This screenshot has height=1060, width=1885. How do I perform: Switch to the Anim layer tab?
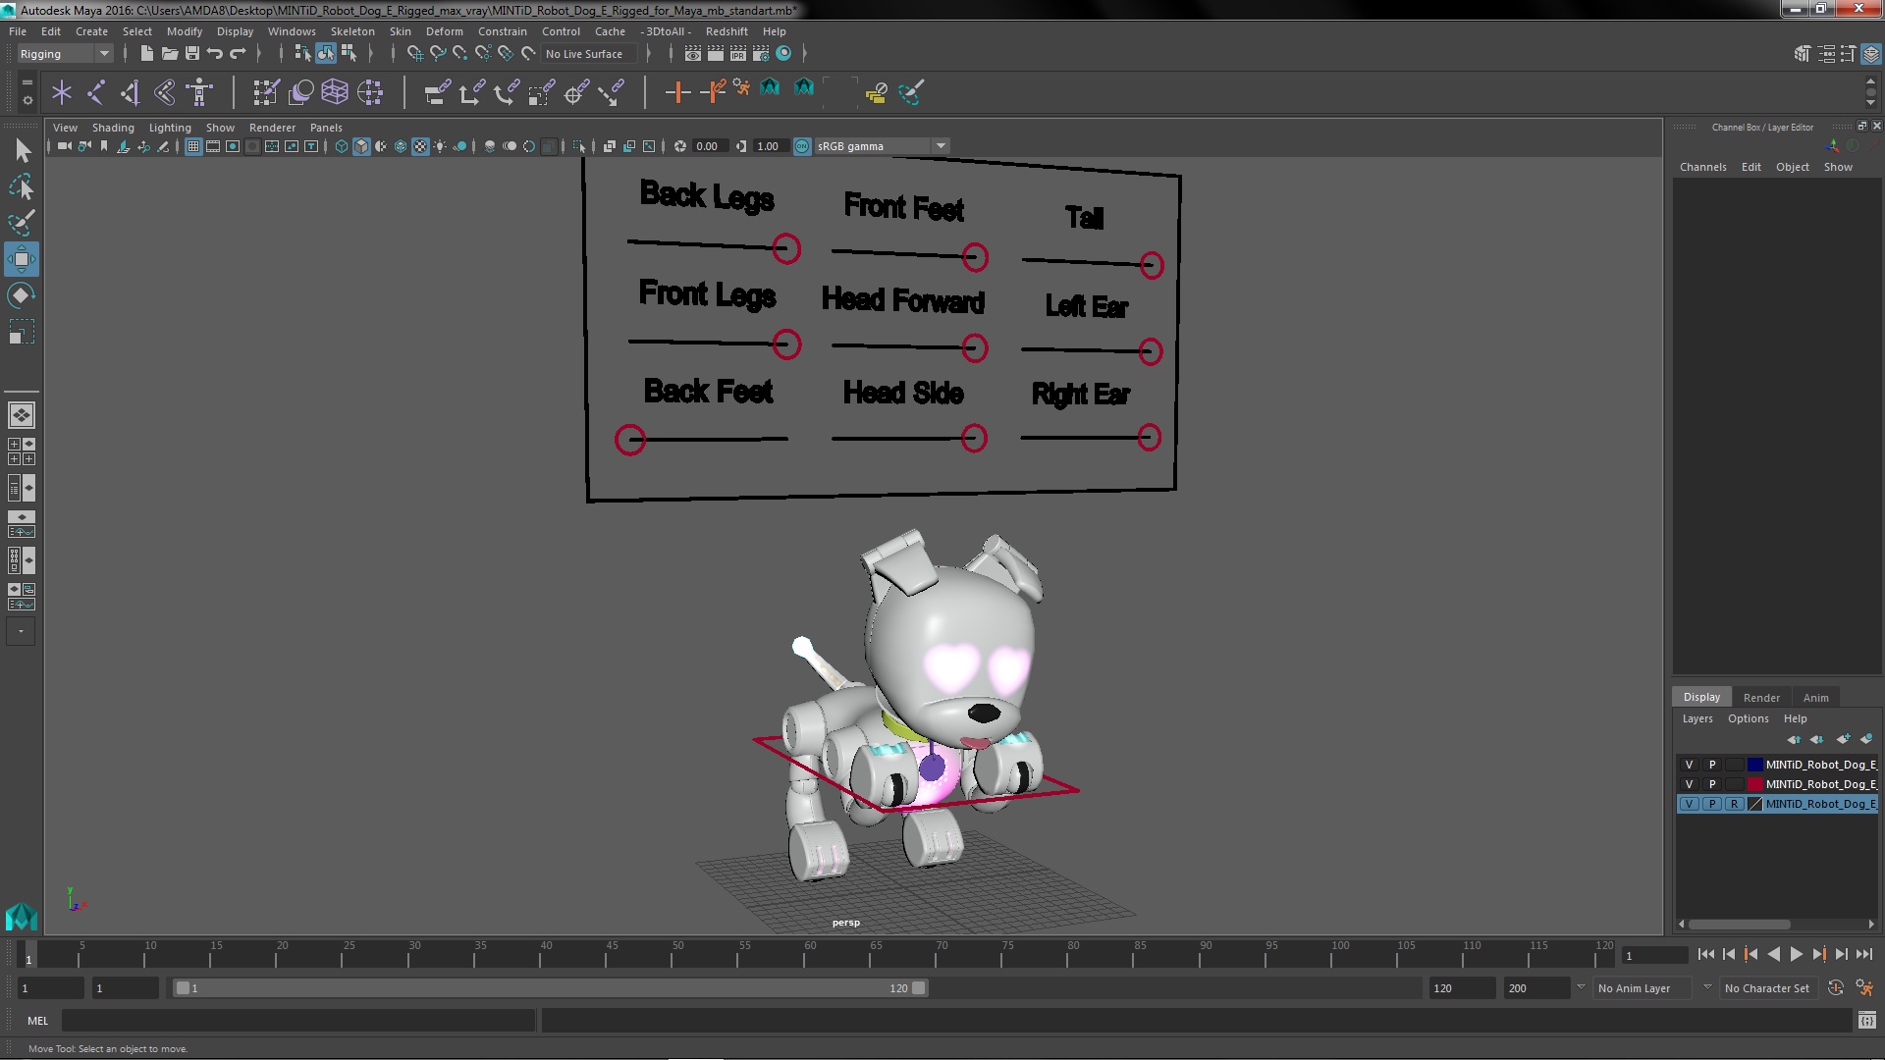coord(1815,698)
